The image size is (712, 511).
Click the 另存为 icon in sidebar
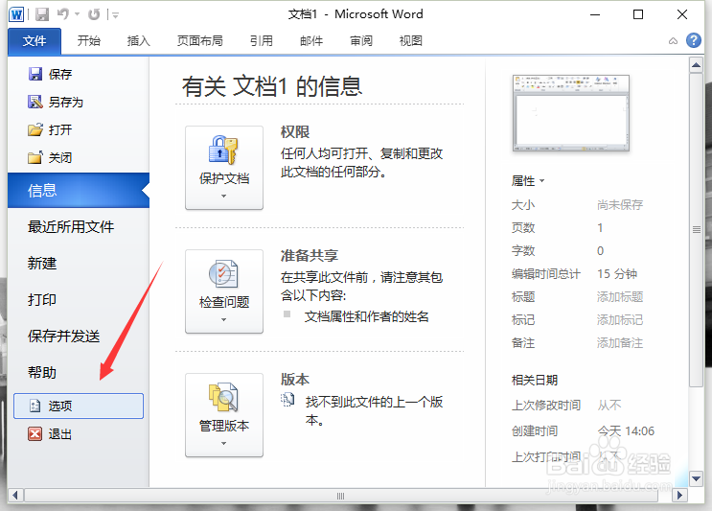(x=34, y=102)
